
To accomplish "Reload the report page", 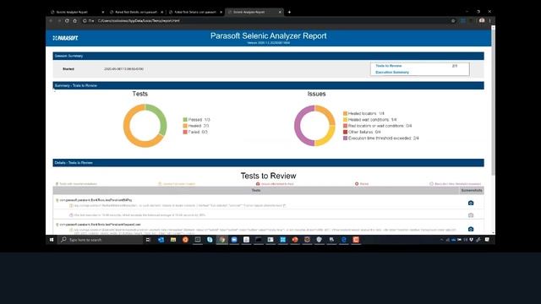I will [67, 20].
